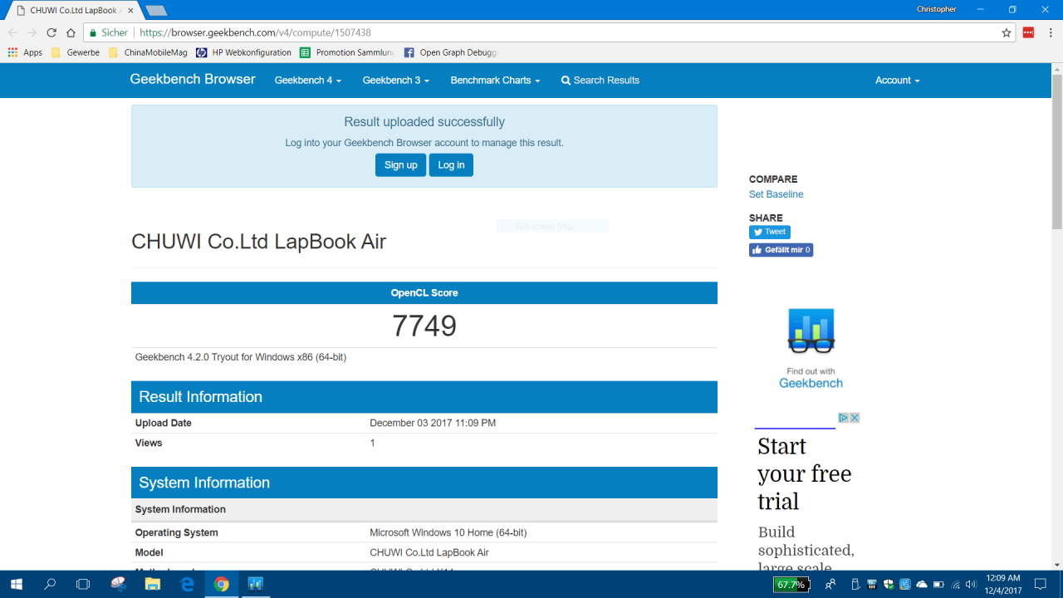Open the AdChoices info icon
Image resolution: width=1063 pixels, height=598 pixels.
(x=842, y=418)
